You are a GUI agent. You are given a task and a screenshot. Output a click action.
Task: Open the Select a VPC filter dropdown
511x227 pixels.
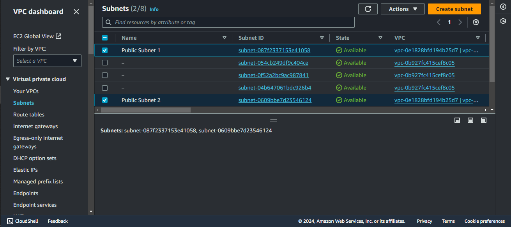pyautogui.click(x=47, y=61)
